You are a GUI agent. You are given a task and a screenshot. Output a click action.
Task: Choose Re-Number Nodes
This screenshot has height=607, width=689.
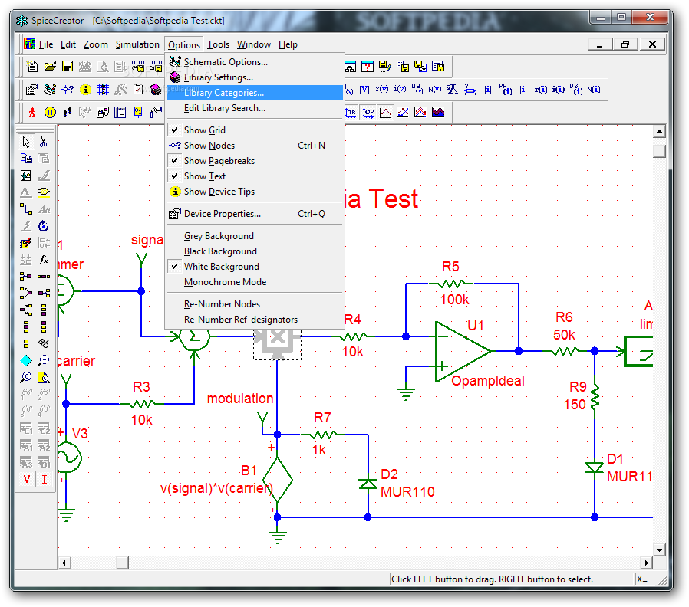pos(255,304)
